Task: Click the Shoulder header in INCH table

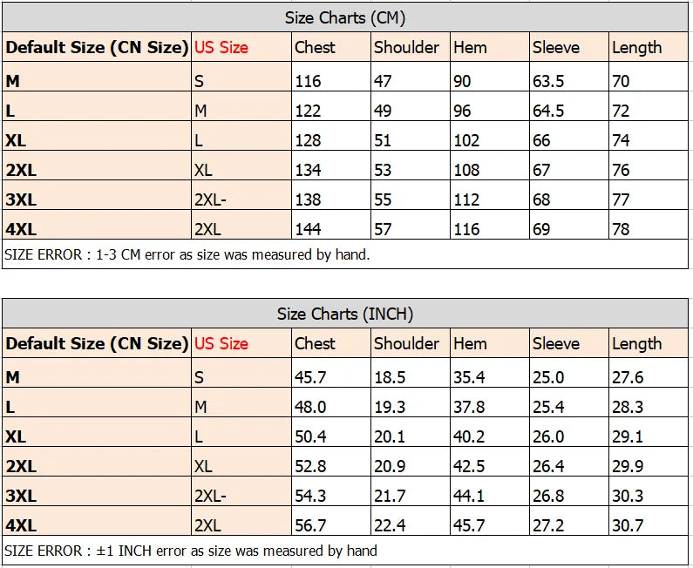Action: tap(411, 343)
